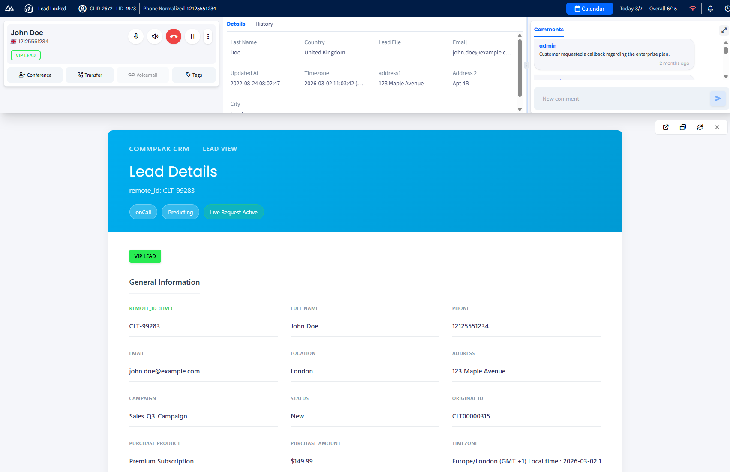This screenshot has height=472, width=730.
Task: Mute the microphone during the call
Action: tap(135, 36)
